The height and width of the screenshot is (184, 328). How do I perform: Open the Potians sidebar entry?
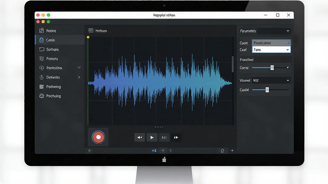pyautogui.click(x=60, y=59)
